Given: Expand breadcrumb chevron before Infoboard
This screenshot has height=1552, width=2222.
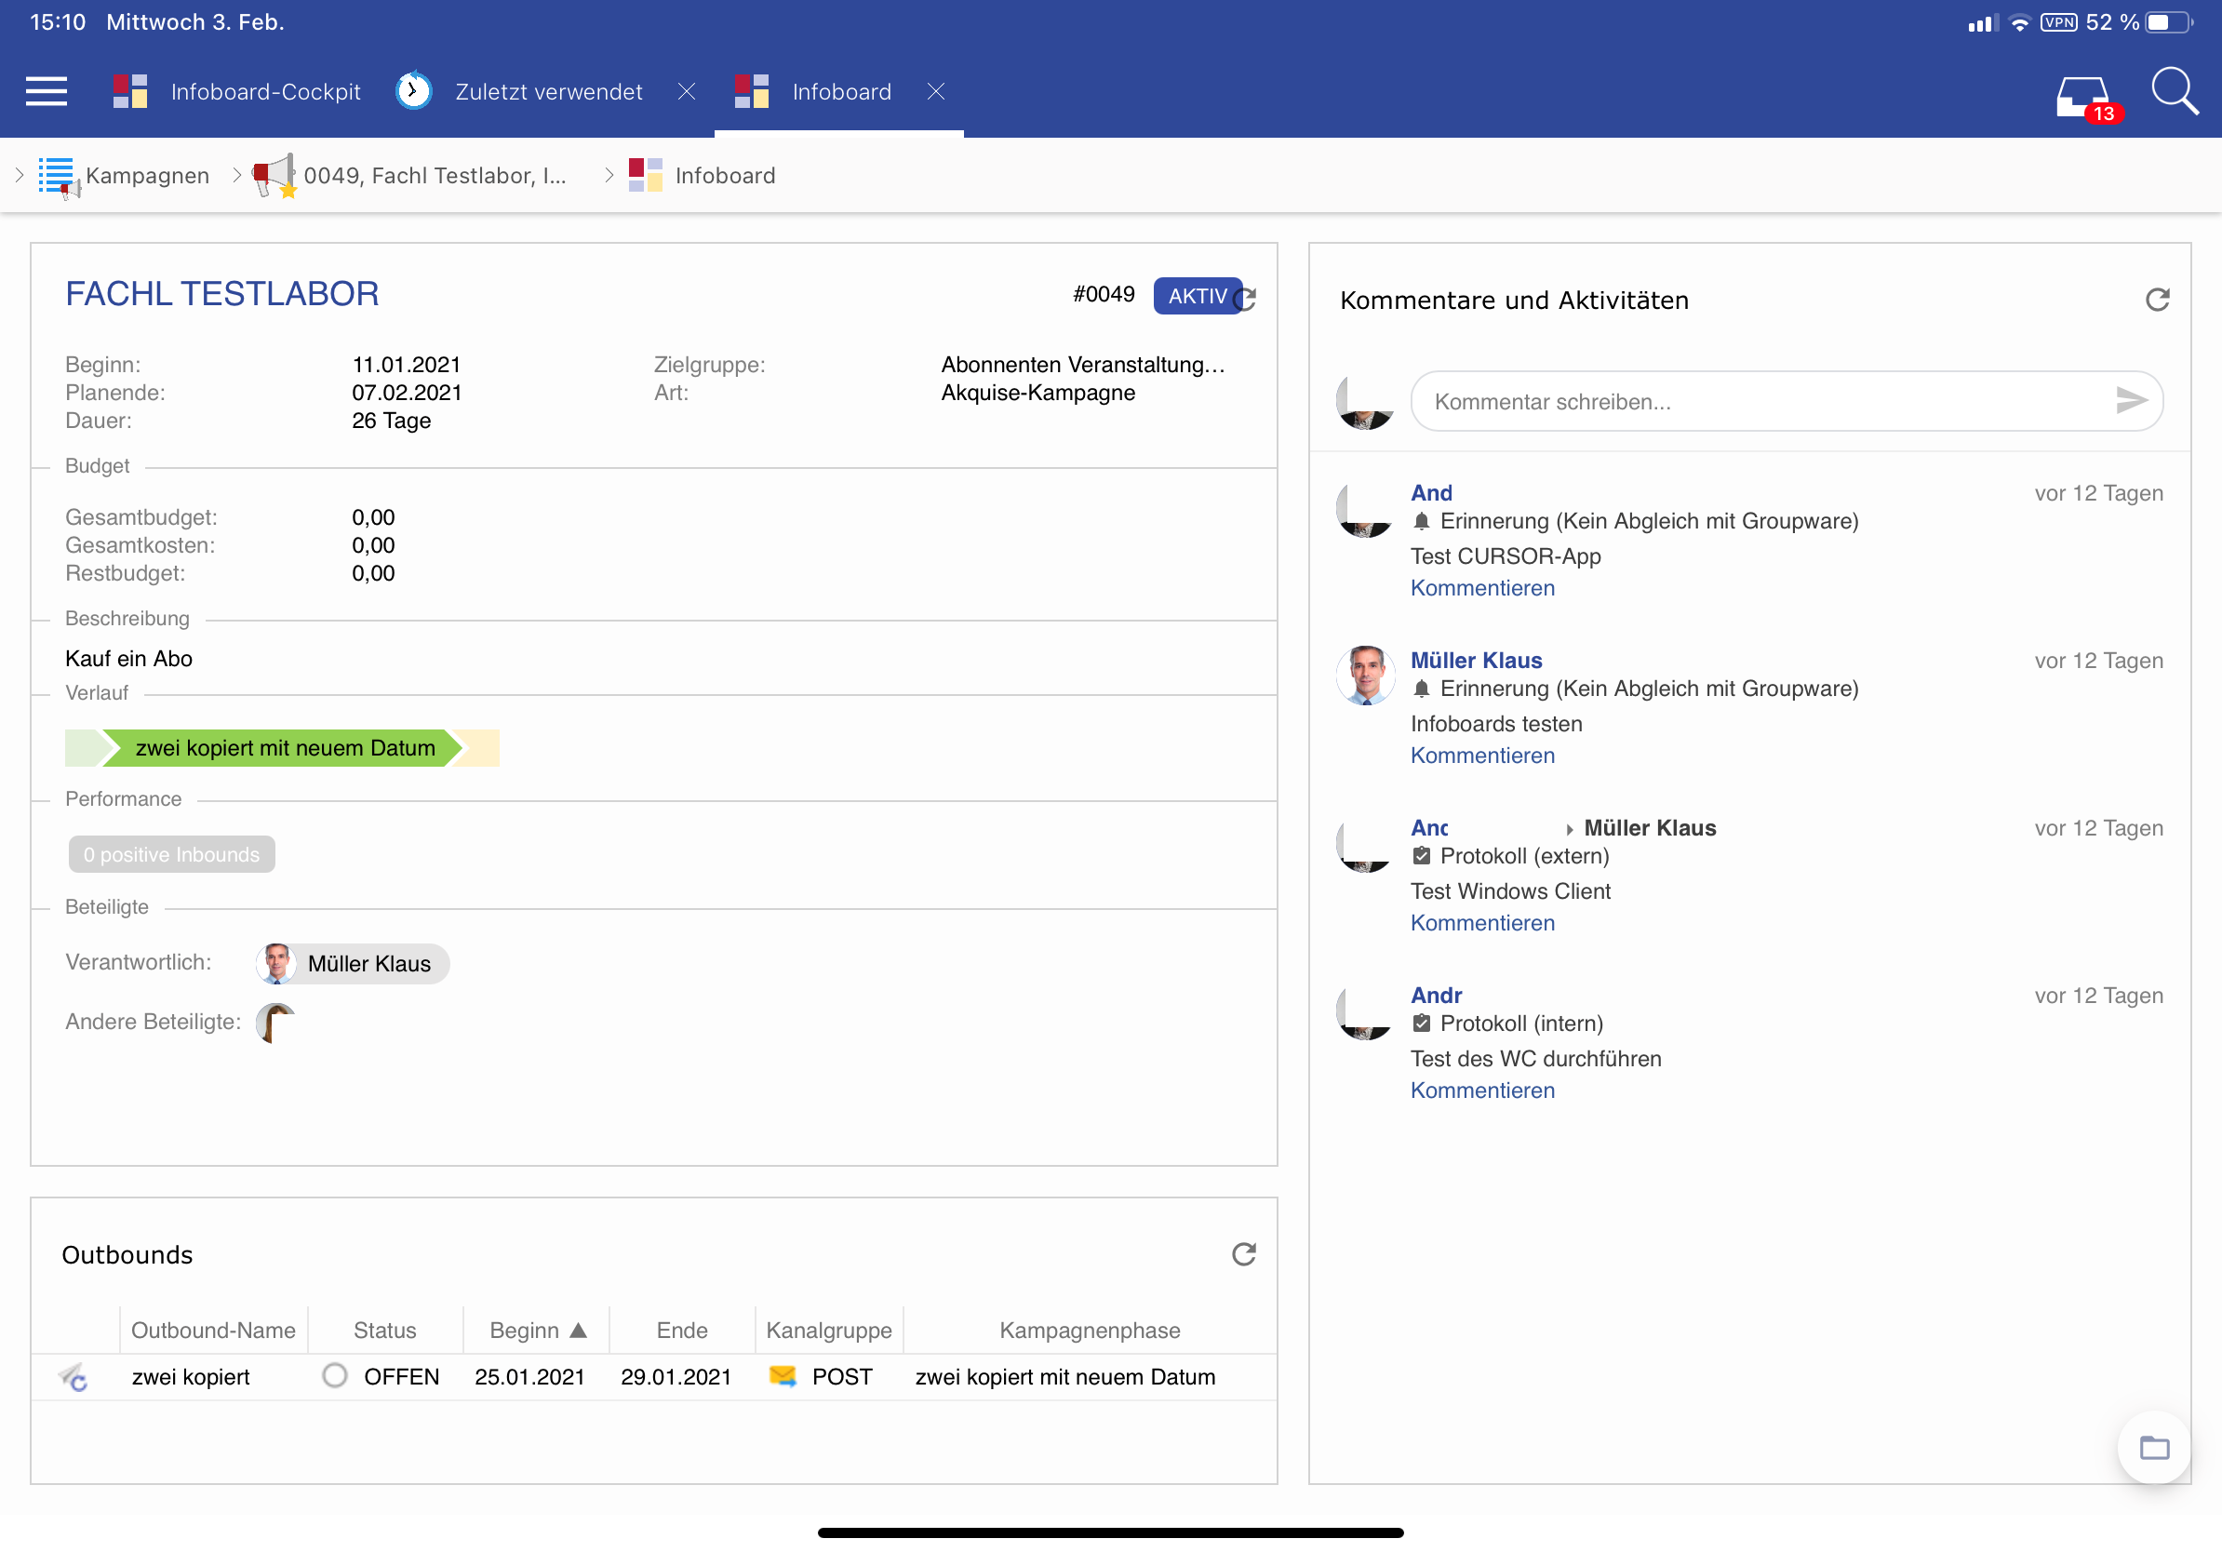Looking at the screenshot, I should [609, 175].
